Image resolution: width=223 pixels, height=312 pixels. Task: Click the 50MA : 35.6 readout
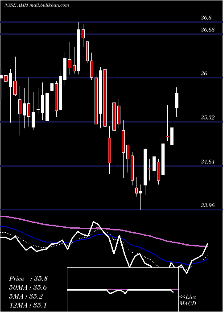click(x=28, y=287)
